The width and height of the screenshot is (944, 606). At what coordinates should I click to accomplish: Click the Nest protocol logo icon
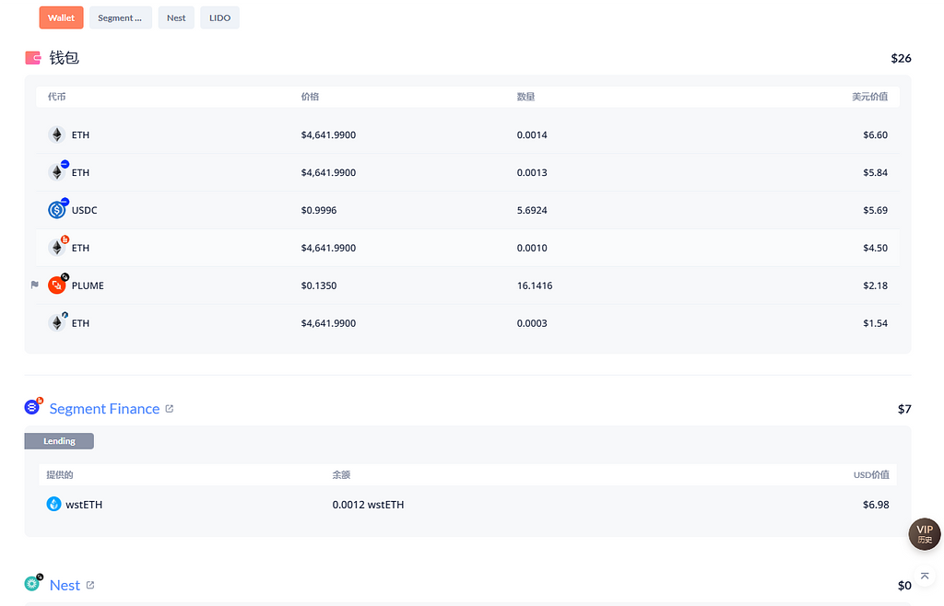[33, 584]
